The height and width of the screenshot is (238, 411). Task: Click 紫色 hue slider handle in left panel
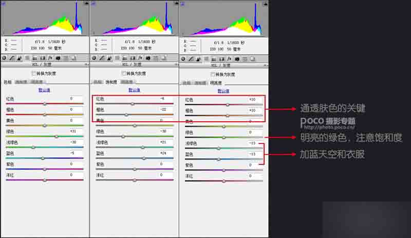tap(45, 169)
